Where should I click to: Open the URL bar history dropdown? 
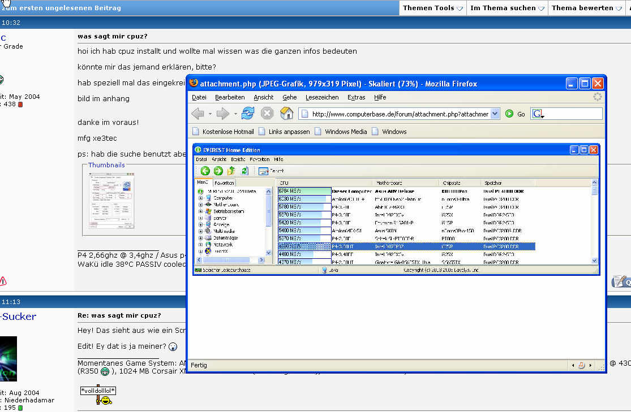(x=495, y=114)
